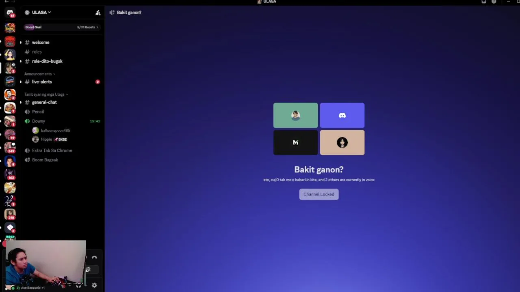Open server icon with 3 badge
This screenshot has height=292, width=520.
tap(10, 201)
